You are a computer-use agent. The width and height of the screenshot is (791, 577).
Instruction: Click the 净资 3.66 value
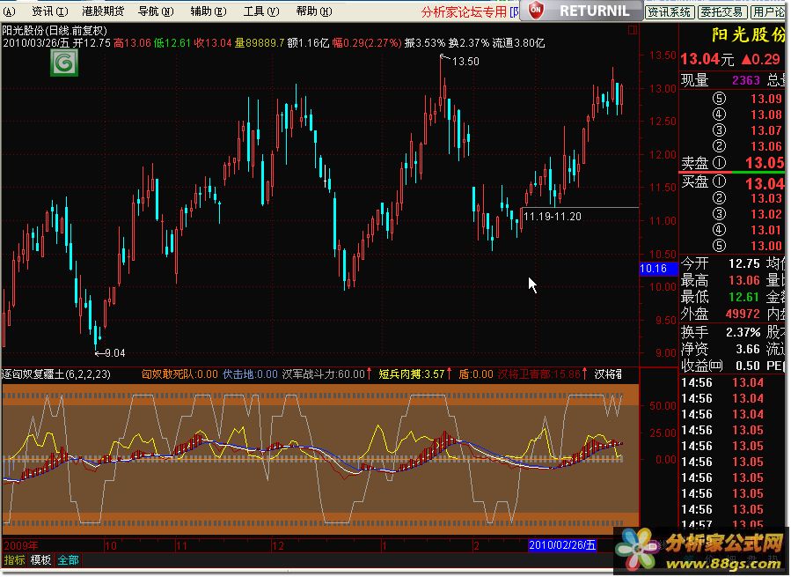click(x=748, y=349)
